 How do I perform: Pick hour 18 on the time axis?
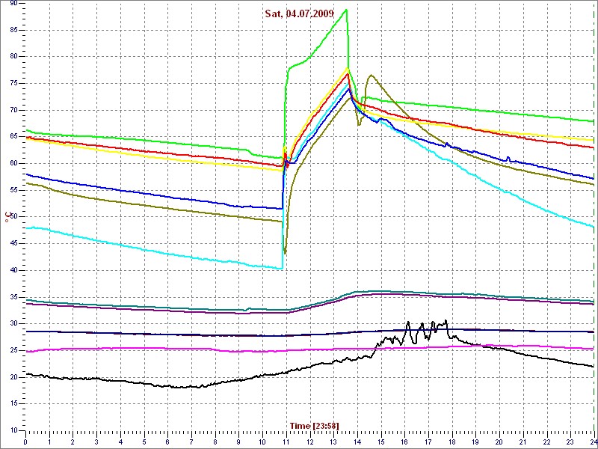coord(452,442)
